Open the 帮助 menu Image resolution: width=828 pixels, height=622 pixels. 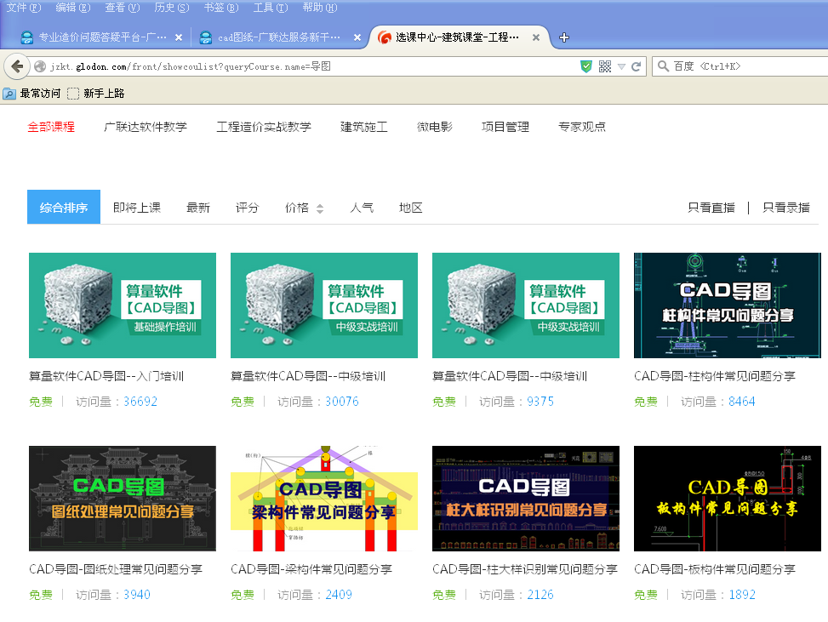point(319,8)
